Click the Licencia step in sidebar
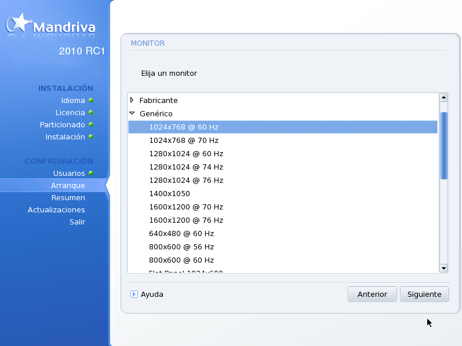Image resolution: width=462 pixels, height=346 pixels. pyautogui.click(x=70, y=112)
